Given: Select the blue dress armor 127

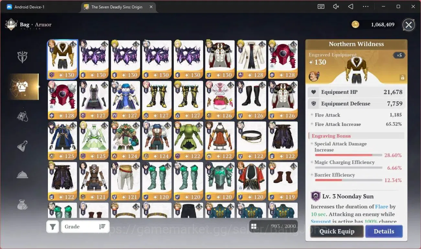Looking at the screenshot, I should click(x=126, y=100).
